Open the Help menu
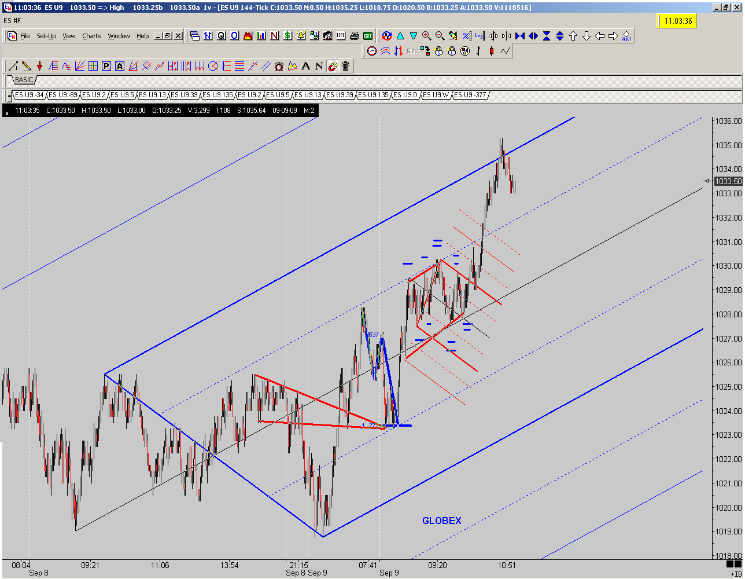This screenshot has height=579, width=745. coord(142,36)
